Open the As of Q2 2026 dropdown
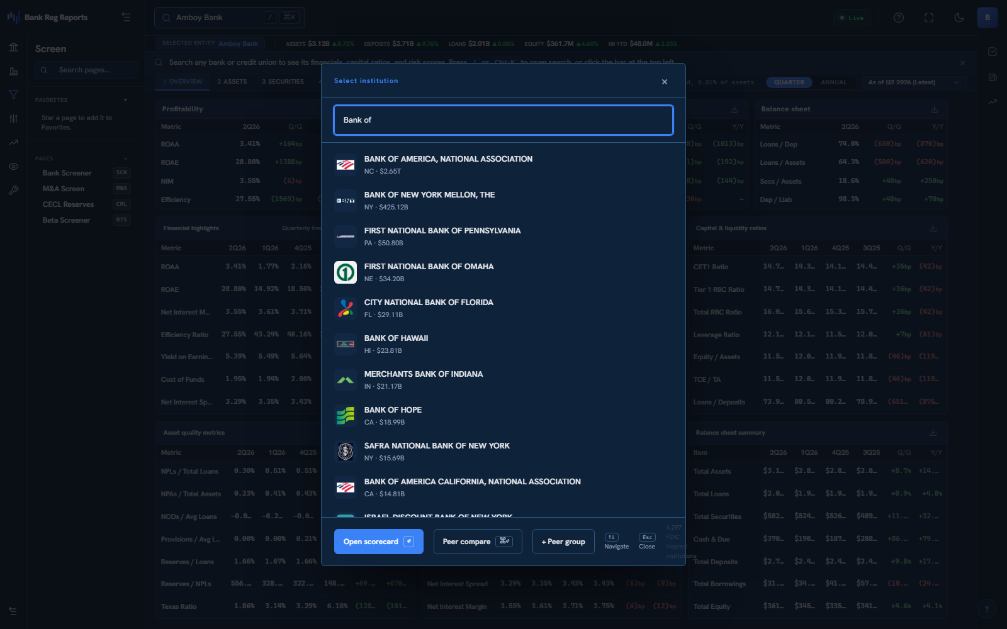Image resolution: width=1007 pixels, height=629 pixels. (x=913, y=82)
